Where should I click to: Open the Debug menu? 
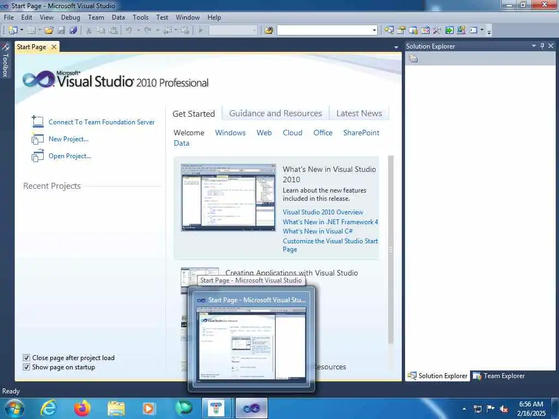tap(70, 17)
